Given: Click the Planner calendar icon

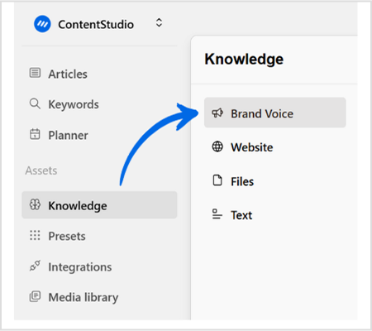Looking at the screenshot, I should (x=35, y=134).
